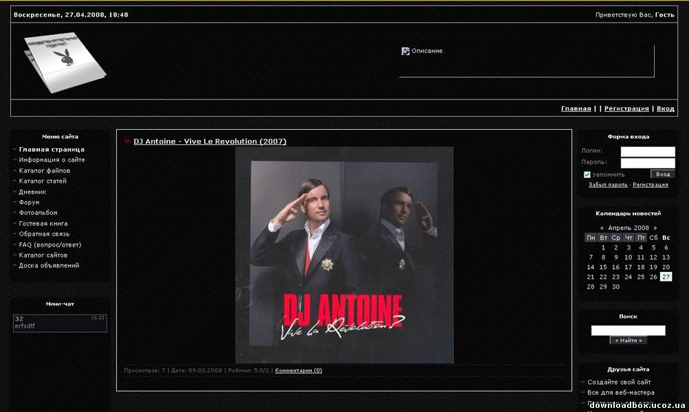Click Создайте свой сайт link
The height and width of the screenshot is (412, 689).
pos(619,382)
